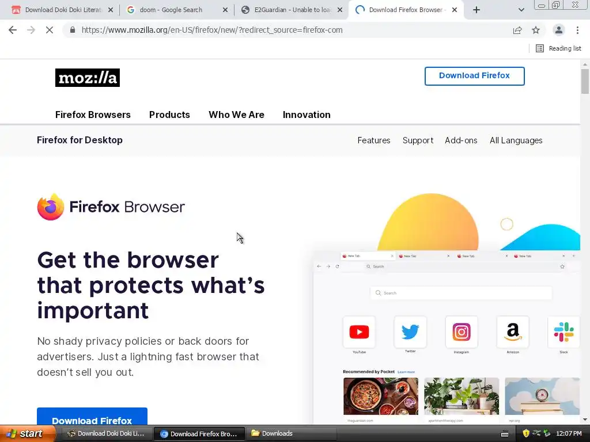Click the scrollbar down arrow
This screenshot has width=590, height=442.
(x=585, y=420)
